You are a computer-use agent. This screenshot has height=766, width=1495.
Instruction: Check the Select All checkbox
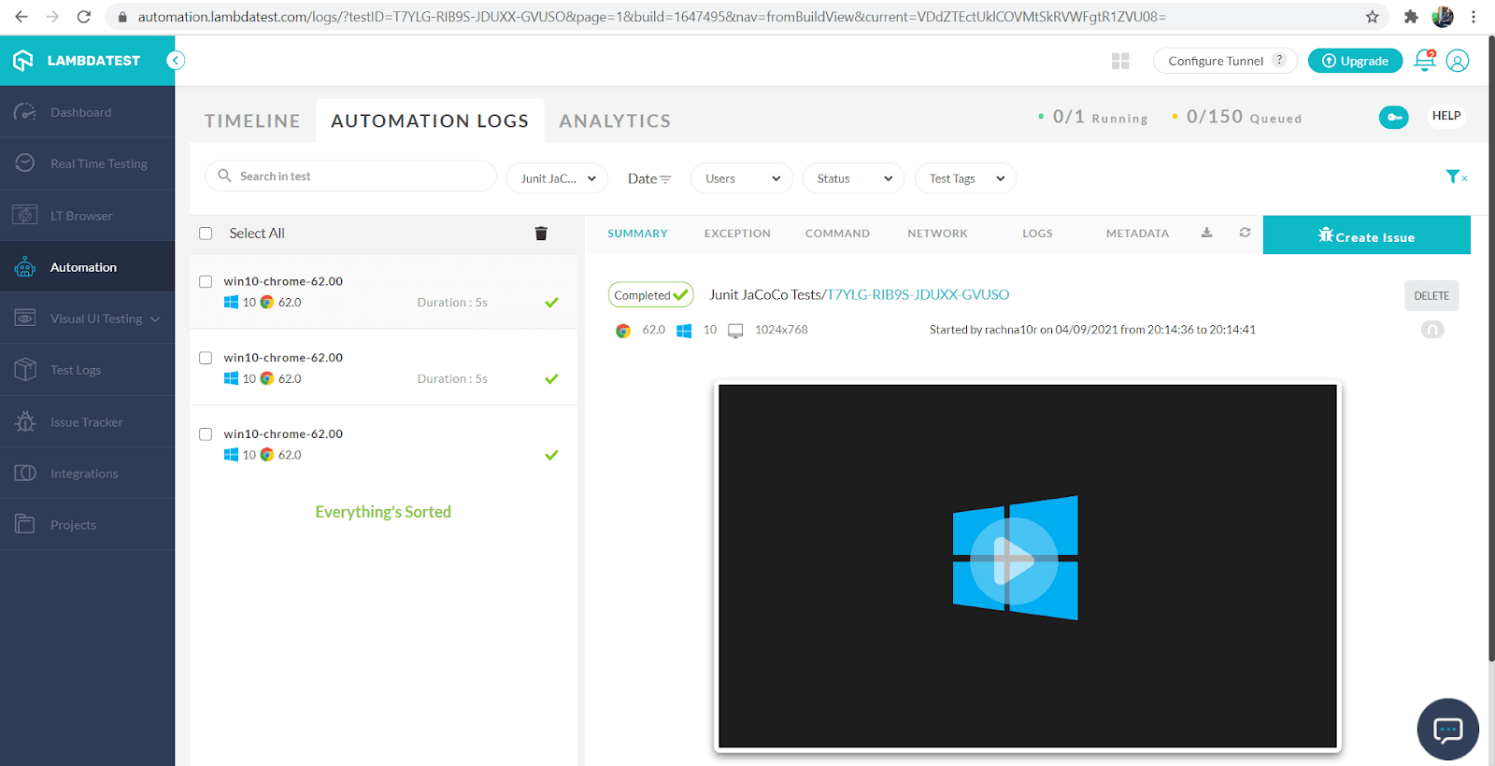click(x=206, y=234)
